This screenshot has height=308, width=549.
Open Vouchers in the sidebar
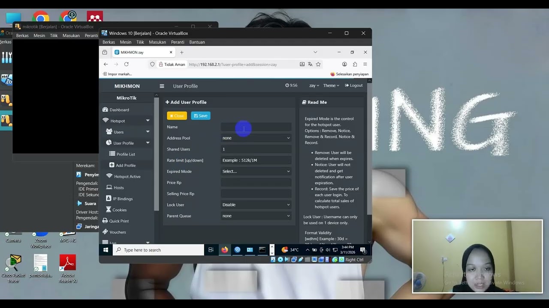(114, 232)
